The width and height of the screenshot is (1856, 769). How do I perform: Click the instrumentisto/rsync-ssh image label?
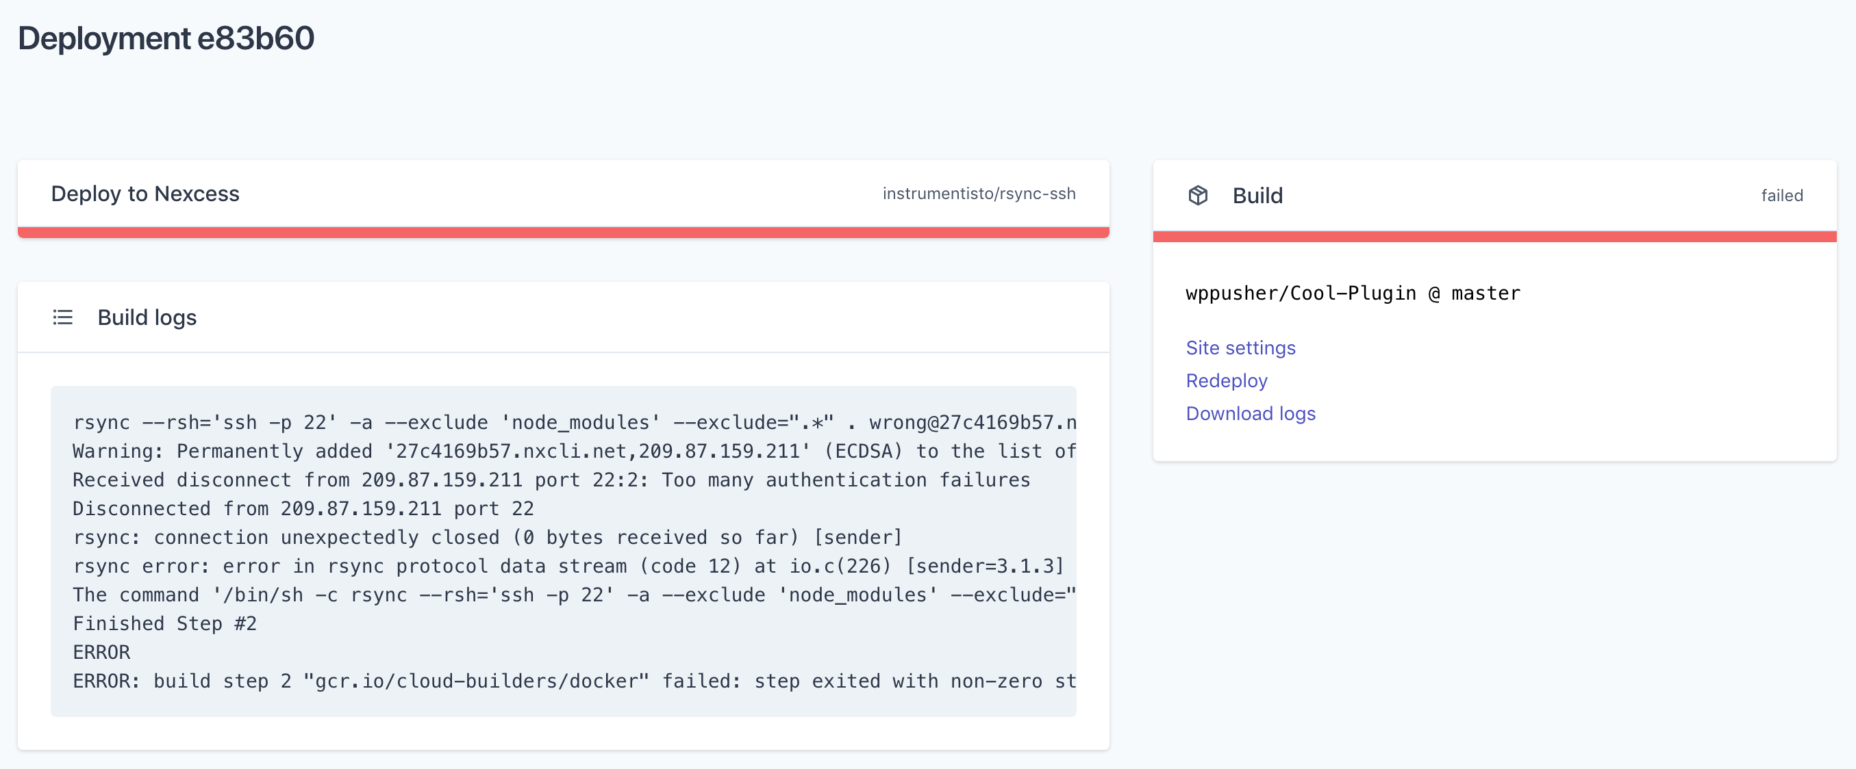pyautogui.click(x=979, y=194)
